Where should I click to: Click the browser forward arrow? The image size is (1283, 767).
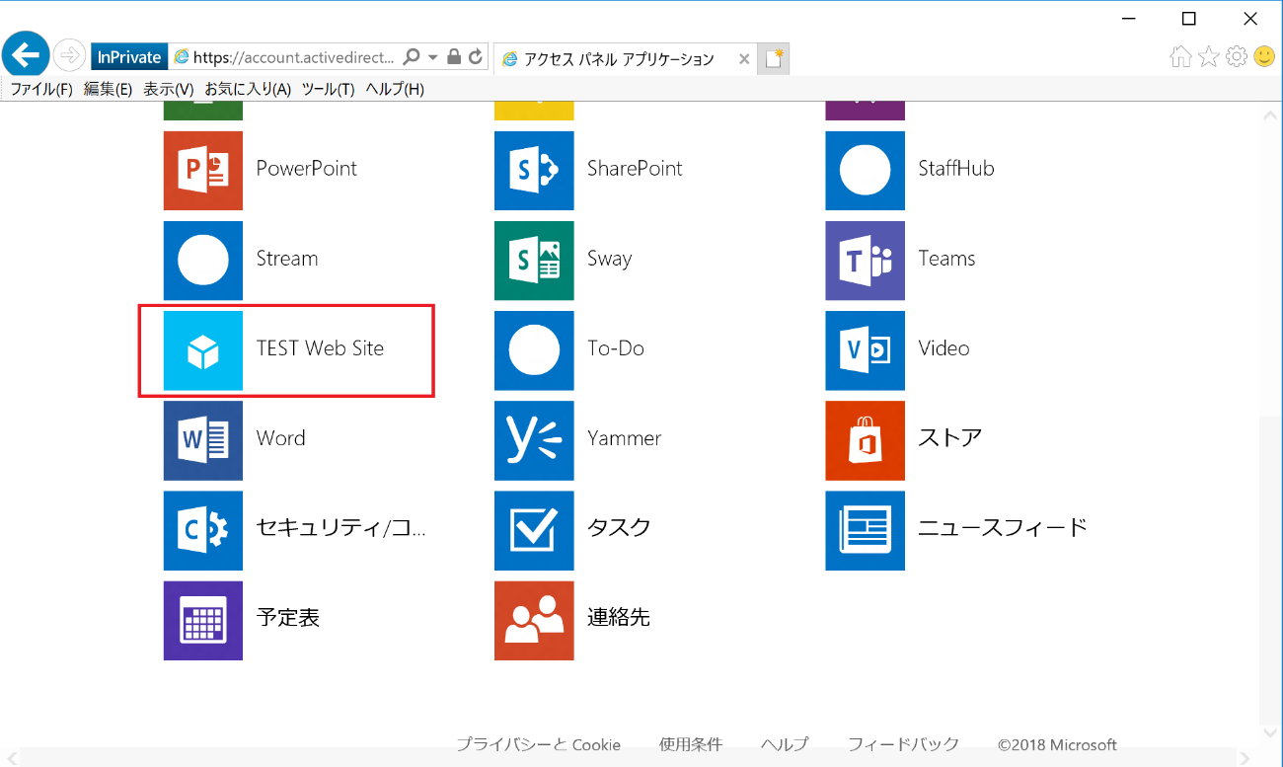[69, 55]
